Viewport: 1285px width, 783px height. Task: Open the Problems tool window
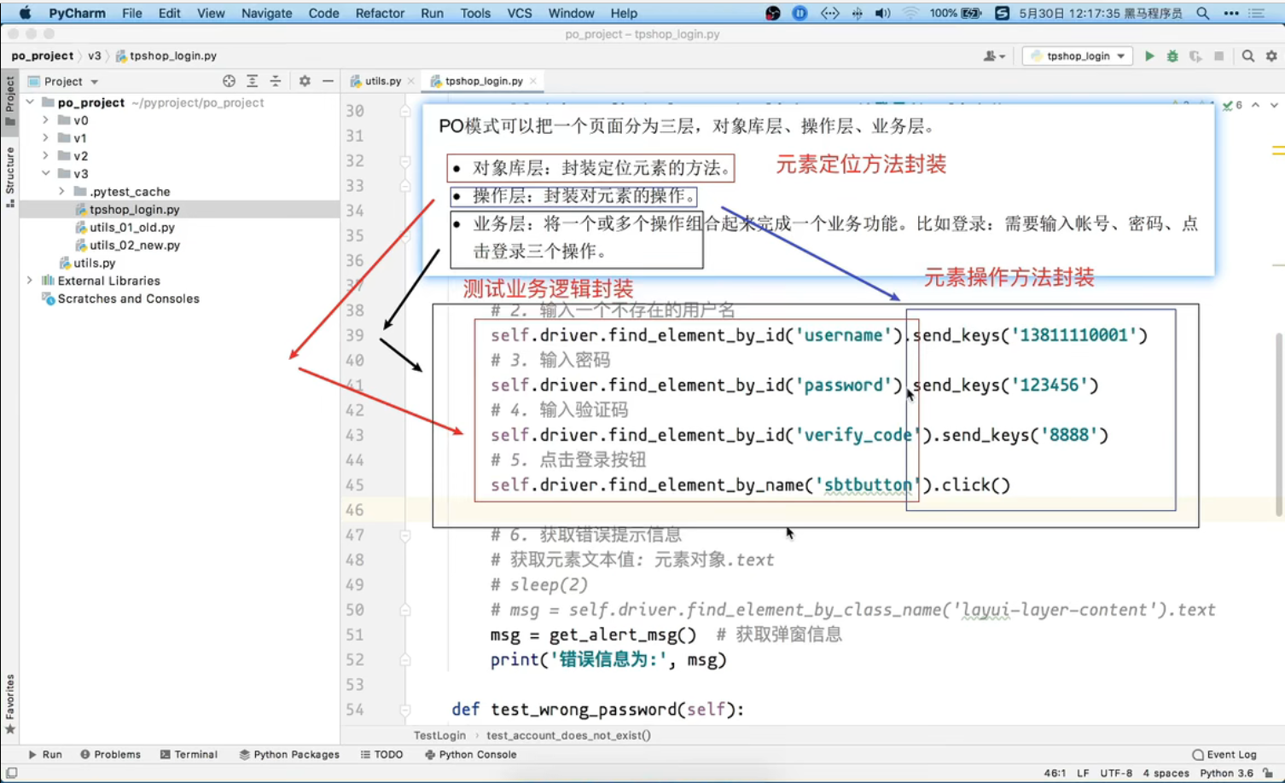[x=110, y=755]
